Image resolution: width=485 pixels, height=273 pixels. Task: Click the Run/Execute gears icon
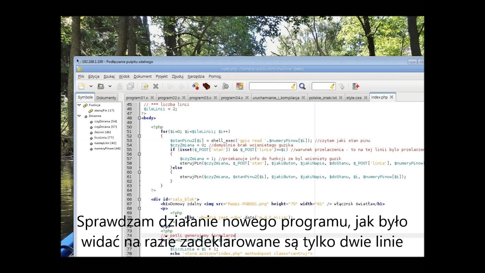pos(225,86)
